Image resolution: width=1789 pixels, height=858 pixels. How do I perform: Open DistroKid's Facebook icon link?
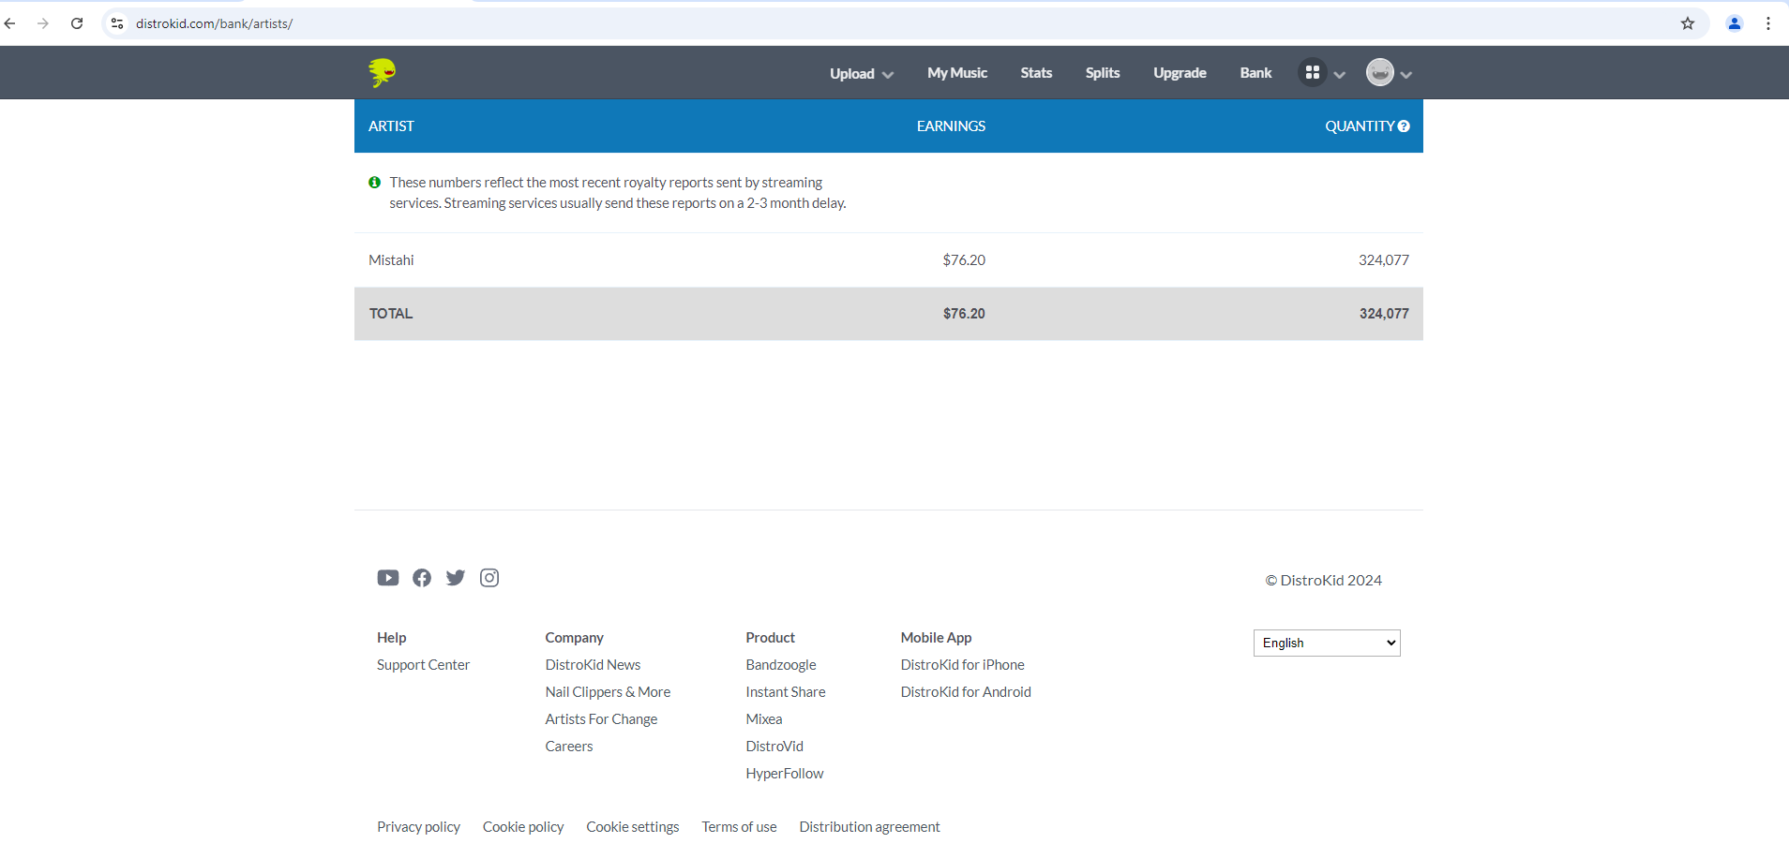[x=422, y=578]
